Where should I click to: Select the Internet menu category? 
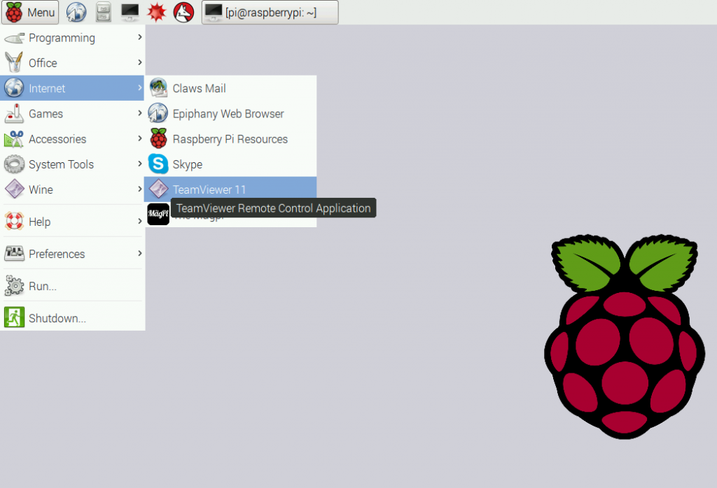tap(72, 88)
